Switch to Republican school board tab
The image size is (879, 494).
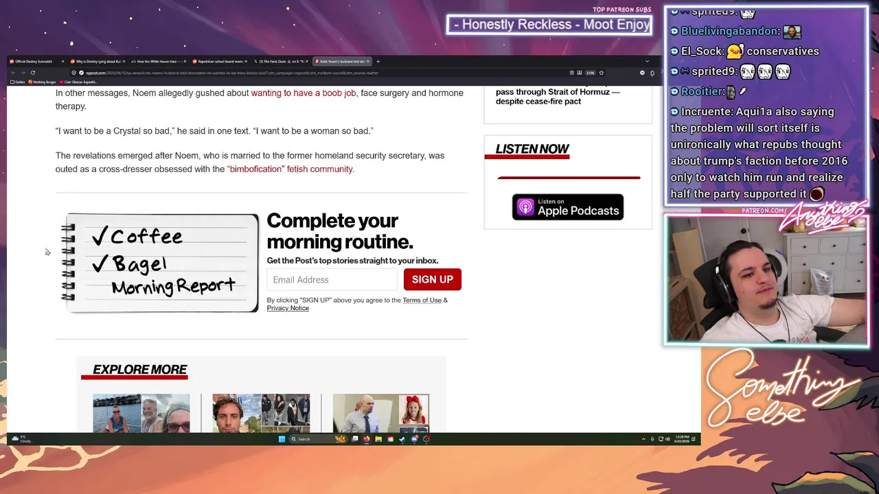tap(220, 61)
